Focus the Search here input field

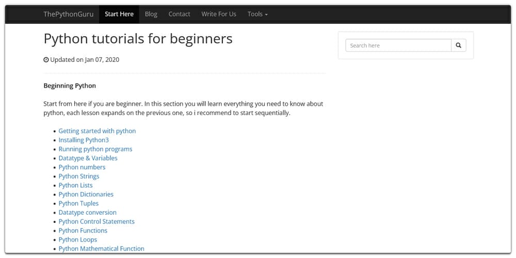[x=398, y=45]
